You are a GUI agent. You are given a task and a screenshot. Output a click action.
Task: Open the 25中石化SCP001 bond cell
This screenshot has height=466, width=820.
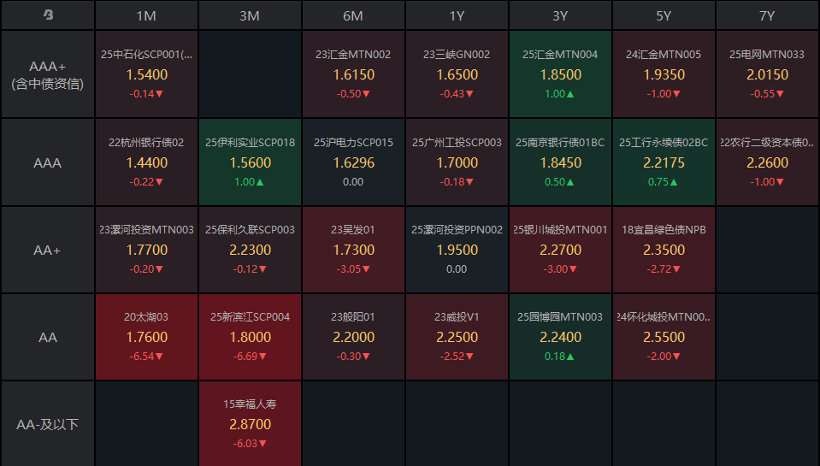(x=146, y=74)
